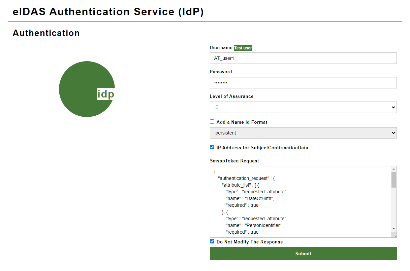Click the Username field label
Viewport: 410px width, 271px height.
(221, 48)
